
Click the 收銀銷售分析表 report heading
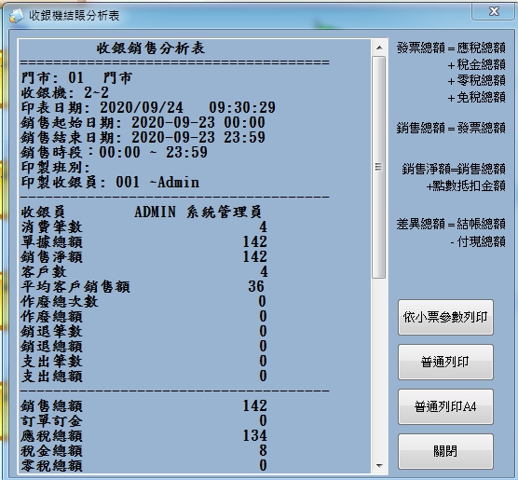coord(151,48)
